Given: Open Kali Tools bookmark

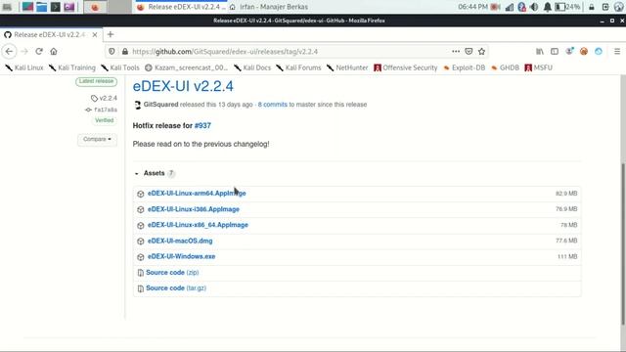Looking at the screenshot, I should (120, 67).
